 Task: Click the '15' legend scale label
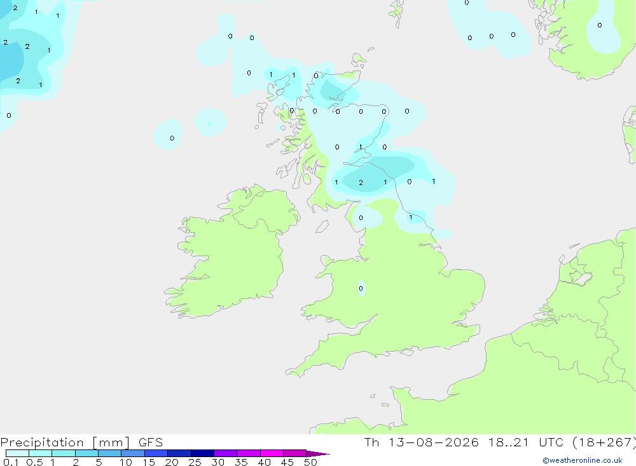(x=149, y=462)
